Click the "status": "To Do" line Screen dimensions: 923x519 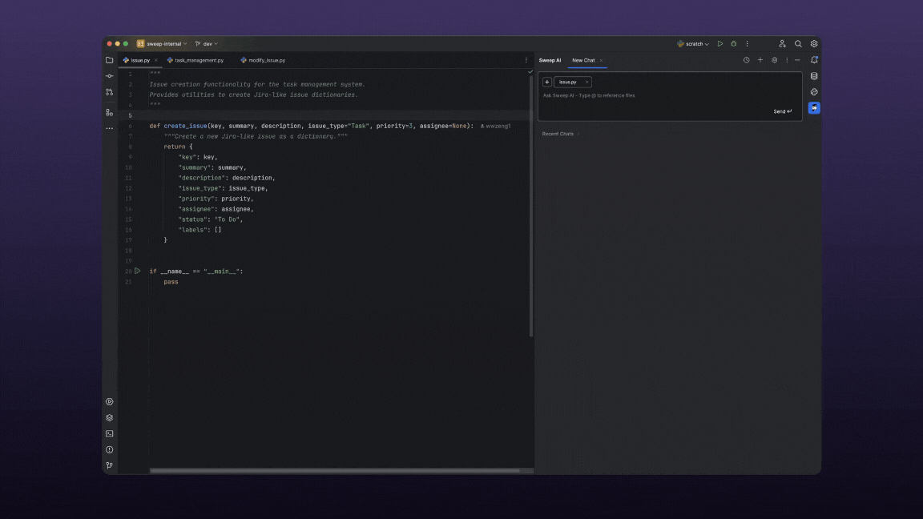[211, 219]
